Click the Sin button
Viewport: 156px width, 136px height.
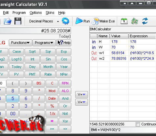click(48, 59)
